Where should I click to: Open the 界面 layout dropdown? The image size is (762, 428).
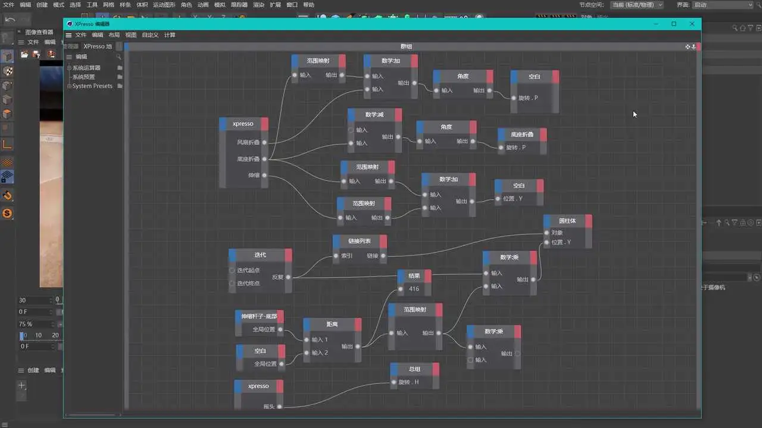(x=723, y=5)
